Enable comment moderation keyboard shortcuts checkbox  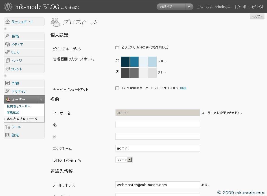(x=117, y=88)
